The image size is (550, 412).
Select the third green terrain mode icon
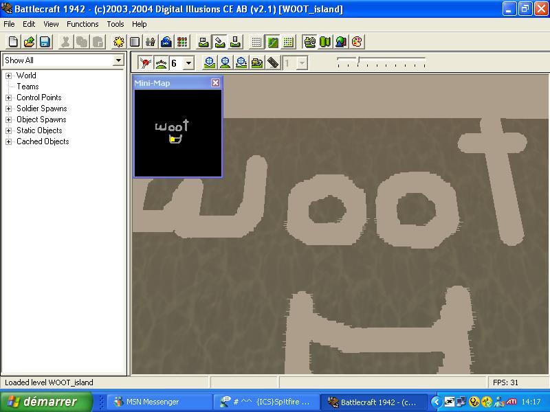(x=236, y=42)
